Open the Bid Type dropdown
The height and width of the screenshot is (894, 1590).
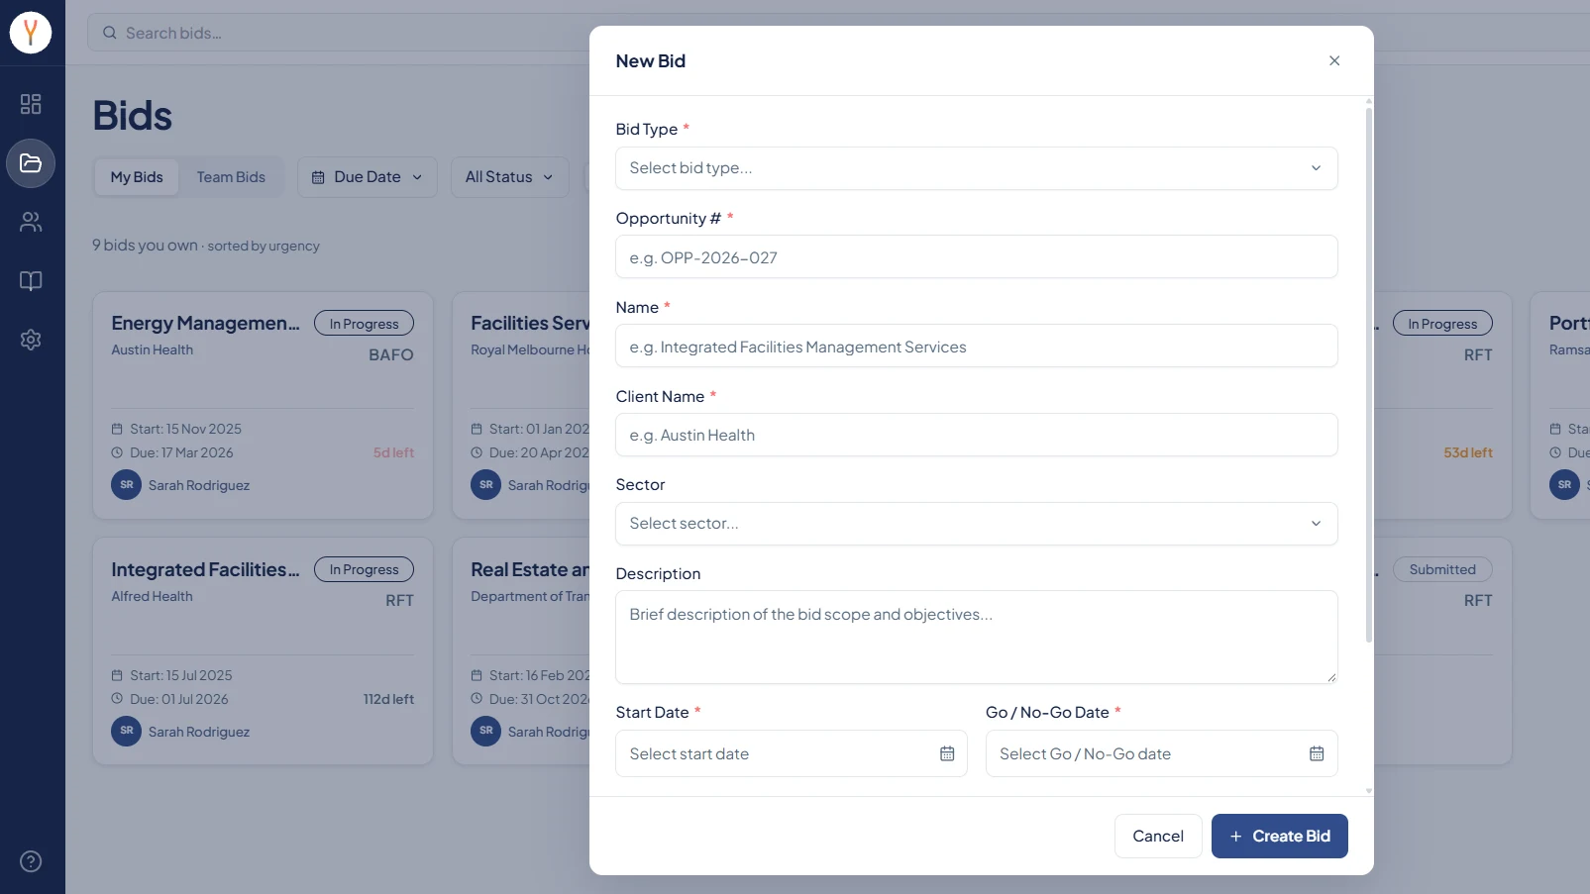977,168
